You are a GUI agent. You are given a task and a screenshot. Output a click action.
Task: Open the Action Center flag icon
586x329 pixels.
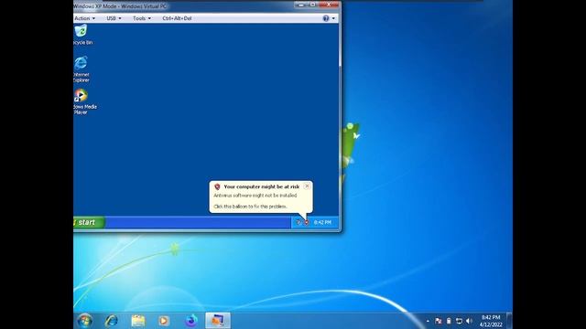click(438, 321)
